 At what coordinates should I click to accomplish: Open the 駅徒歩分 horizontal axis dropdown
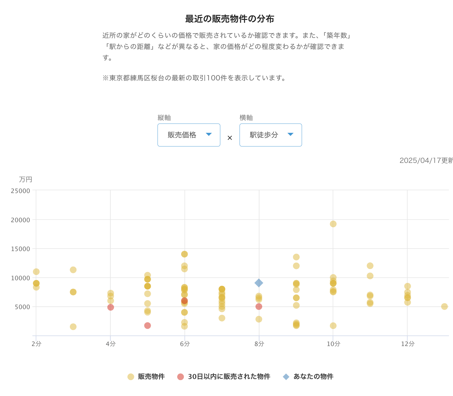270,135
